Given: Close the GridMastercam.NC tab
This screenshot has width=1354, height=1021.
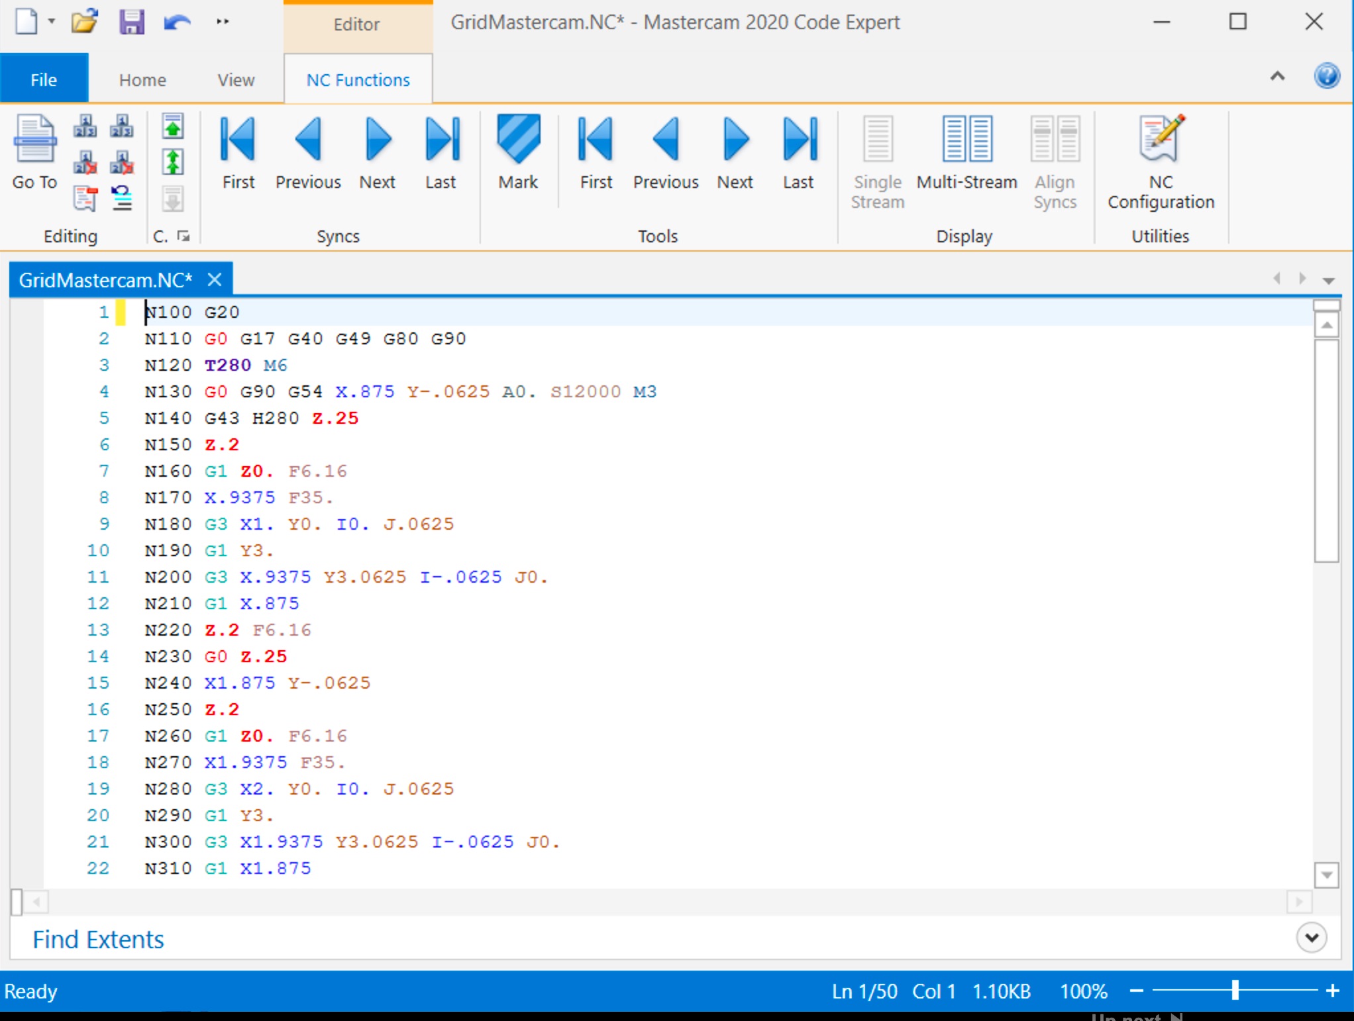Looking at the screenshot, I should point(214,279).
